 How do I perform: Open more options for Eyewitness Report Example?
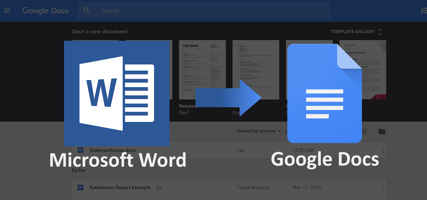coord(382,187)
